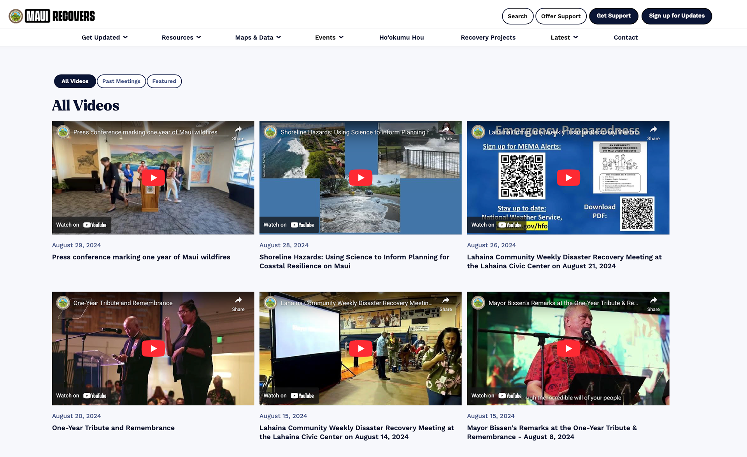Watch Emergency Preparedness video on YouTube
This screenshot has width=747, height=457.
496,225
